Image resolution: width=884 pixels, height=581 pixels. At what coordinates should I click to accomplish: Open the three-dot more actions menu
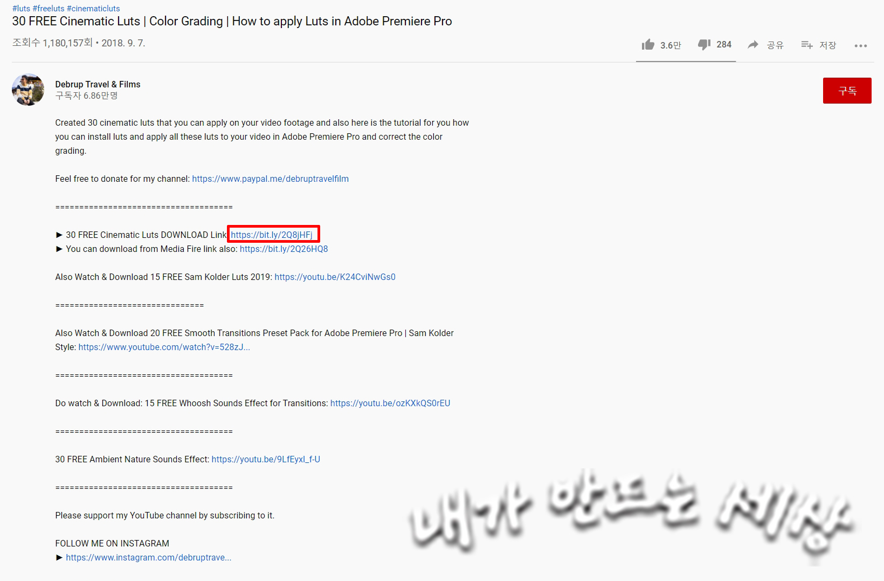pos(861,46)
